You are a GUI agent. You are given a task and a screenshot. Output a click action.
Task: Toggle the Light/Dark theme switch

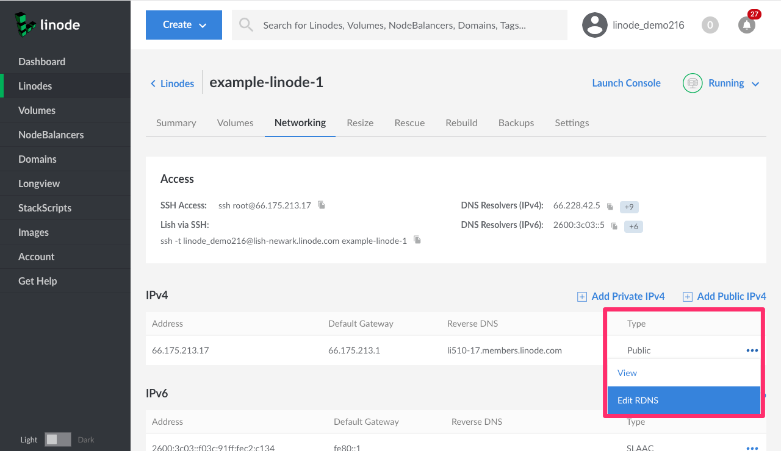(x=58, y=439)
